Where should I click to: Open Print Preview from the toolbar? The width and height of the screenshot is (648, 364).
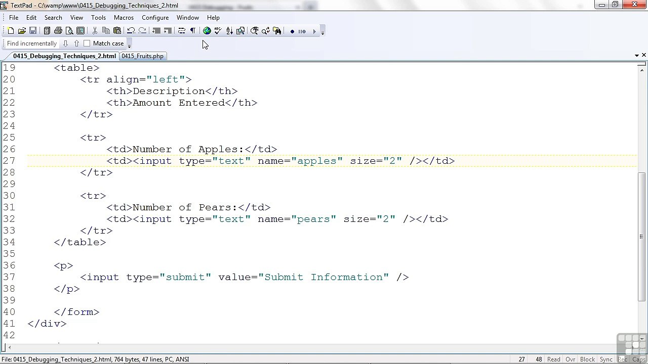69,31
